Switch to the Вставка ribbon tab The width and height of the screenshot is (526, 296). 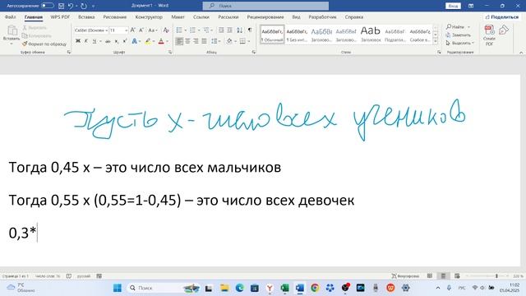[86, 16]
